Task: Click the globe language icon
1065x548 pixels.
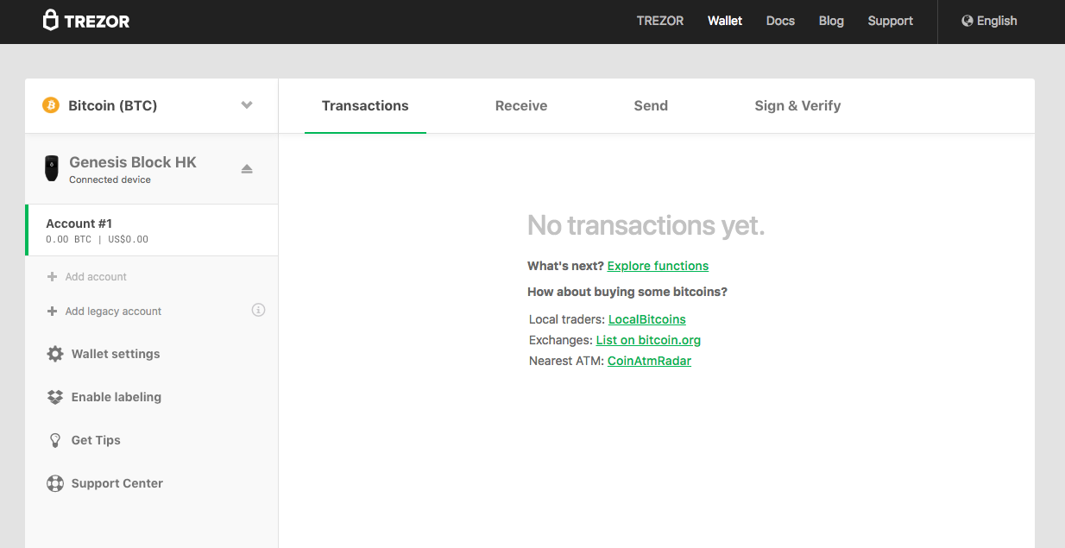Action: click(x=967, y=21)
